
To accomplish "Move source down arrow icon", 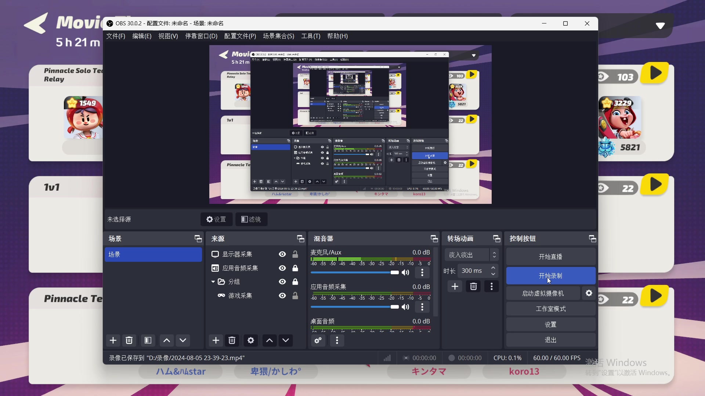I will [x=286, y=340].
